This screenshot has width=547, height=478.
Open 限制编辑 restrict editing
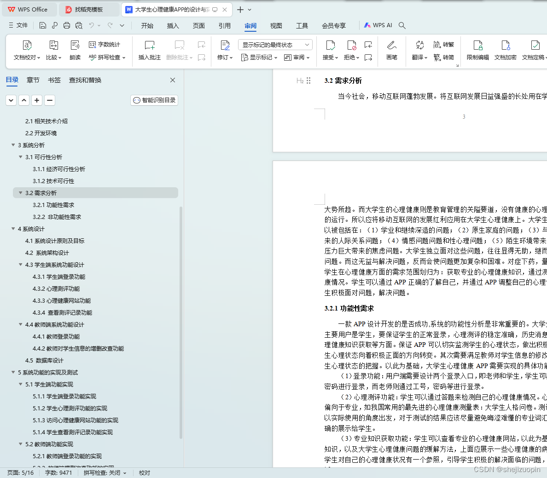(477, 50)
